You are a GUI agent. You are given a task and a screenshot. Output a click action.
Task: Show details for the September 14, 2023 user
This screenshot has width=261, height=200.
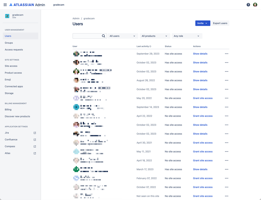pos(200,107)
